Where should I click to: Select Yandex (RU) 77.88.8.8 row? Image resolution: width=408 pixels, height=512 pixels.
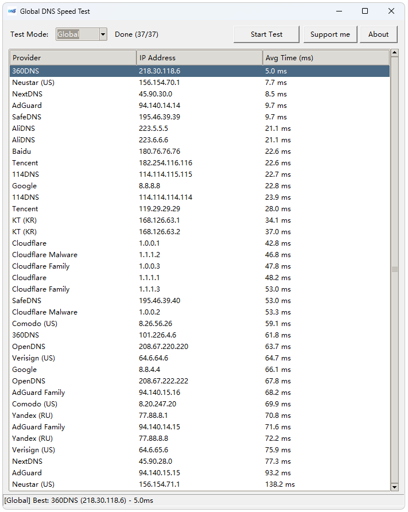click(200, 438)
